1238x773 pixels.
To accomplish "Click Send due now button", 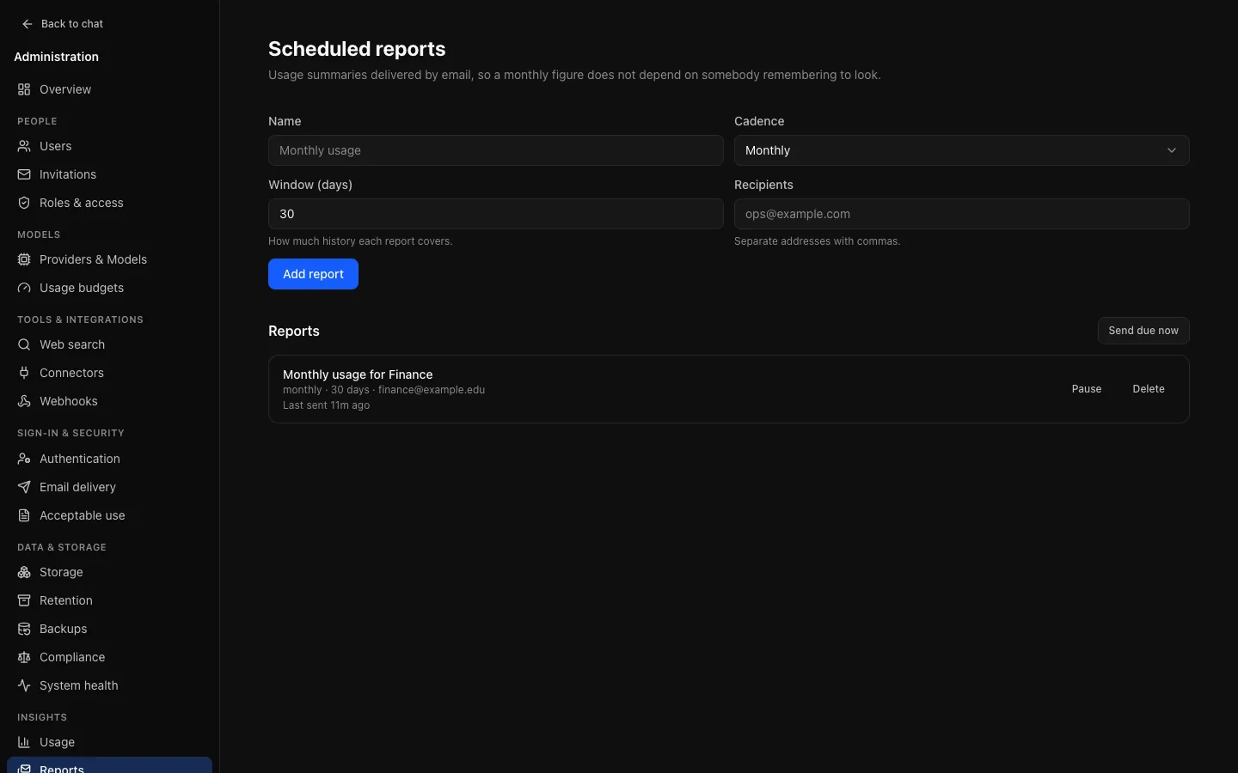I will (1143, 331).
